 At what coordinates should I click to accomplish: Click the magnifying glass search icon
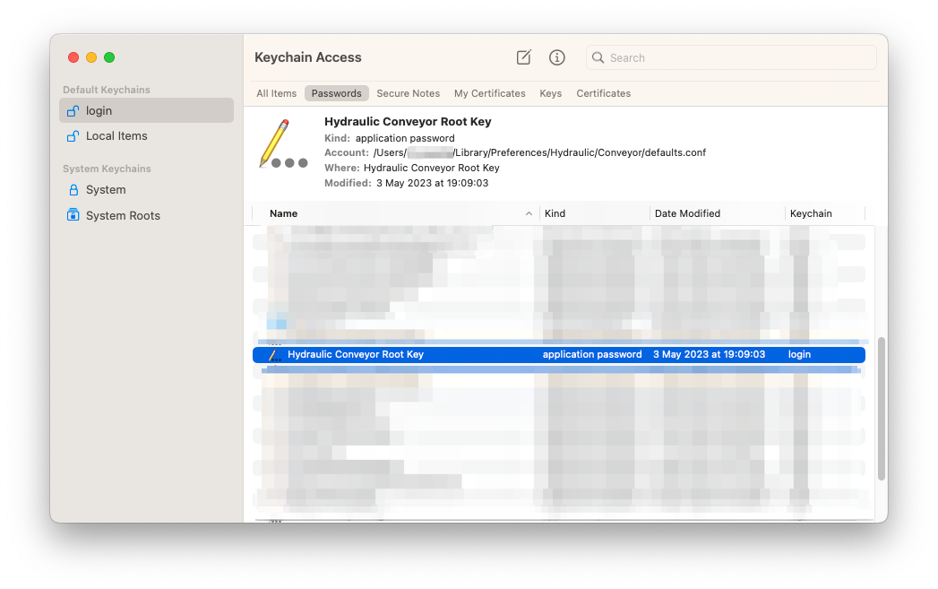(x=598, y=57)
